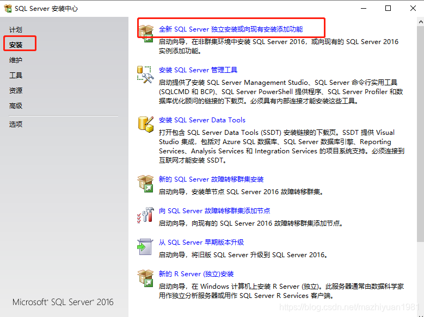The width and height of the screenshot is (424, 317).
Task: Maximize the SQL Server 安装中心 window
Action: pos(388,8)
